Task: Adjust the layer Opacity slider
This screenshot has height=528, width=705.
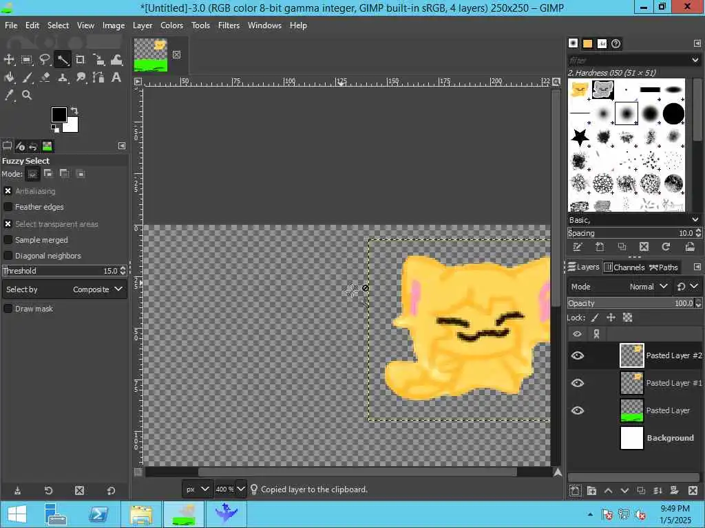Action: [631, 303]
